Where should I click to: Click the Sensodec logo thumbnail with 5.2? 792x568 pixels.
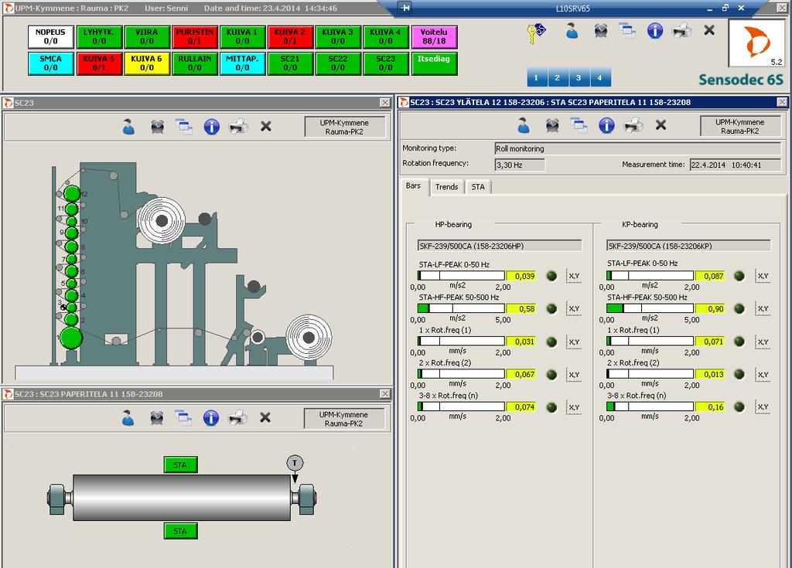756,44
